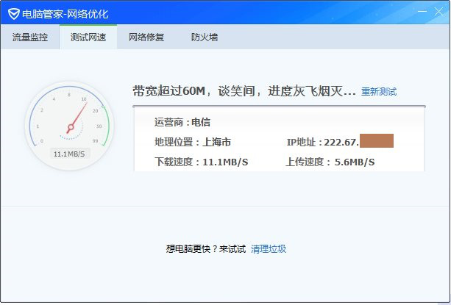The height and width of the screenshot is (305, 451).
Task: Switch to the 测试网速 tab
Action: pos(88,37)
